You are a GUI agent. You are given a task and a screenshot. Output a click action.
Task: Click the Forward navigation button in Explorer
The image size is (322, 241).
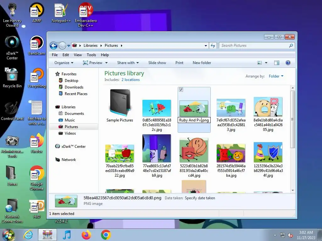[62, 46]
